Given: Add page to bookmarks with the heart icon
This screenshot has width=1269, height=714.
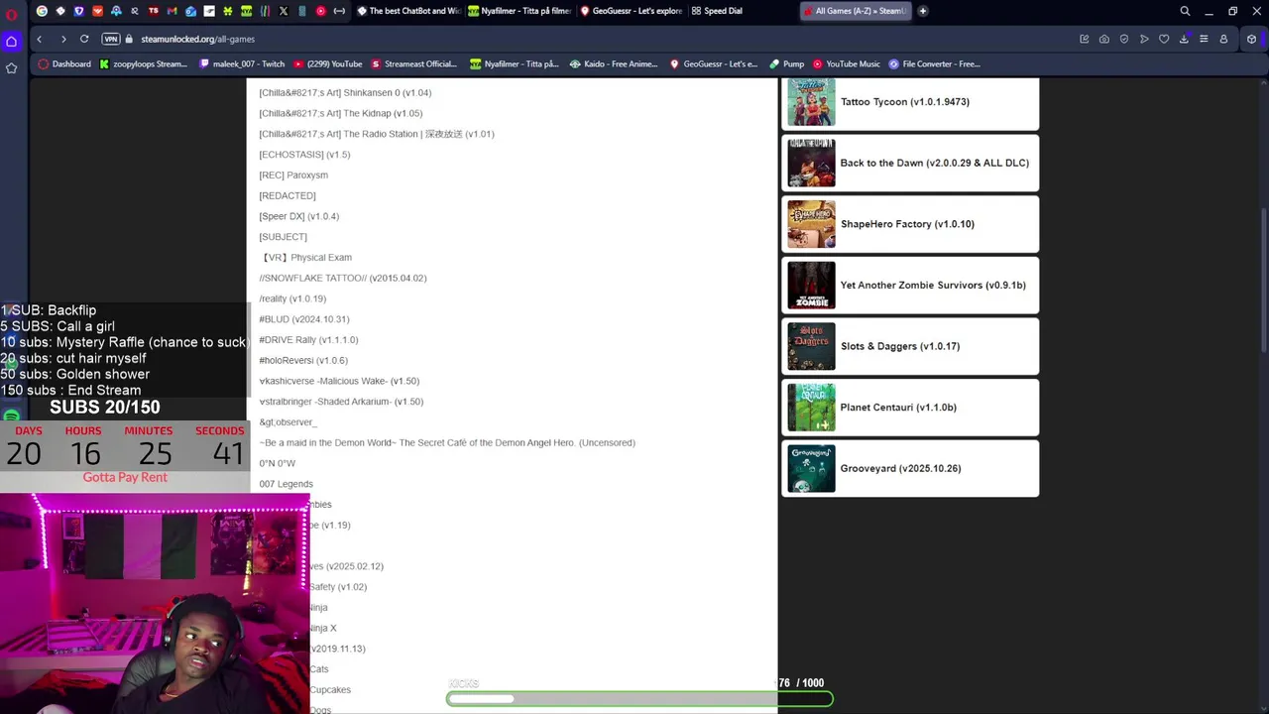Looking at the screenshot, I should 1164,39.
